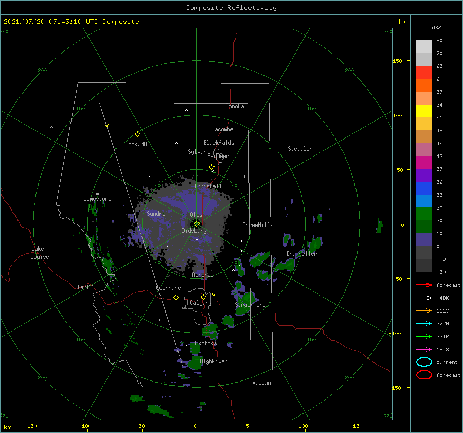Select the 54 dBZ yellow color swatch
Image resolution: width=463 pixels, height=433 pixels.
point(424,111)
